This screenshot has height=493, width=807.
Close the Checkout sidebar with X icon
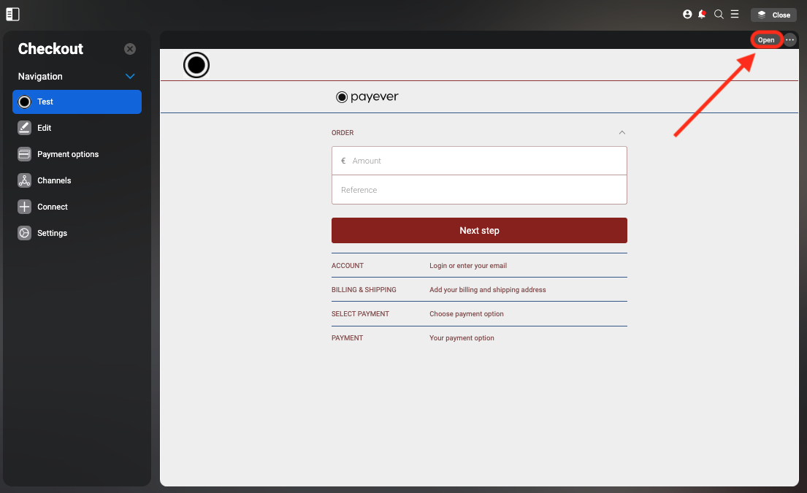point(130,49)
